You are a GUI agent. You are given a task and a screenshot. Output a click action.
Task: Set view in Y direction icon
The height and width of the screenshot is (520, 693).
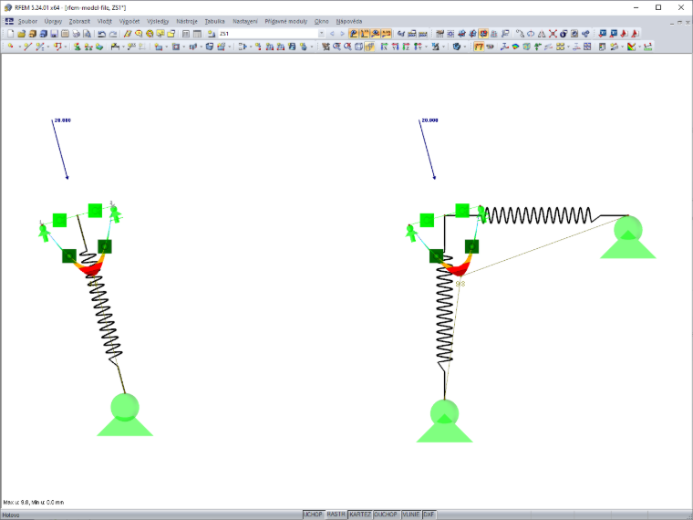click(x=395, y=47)
